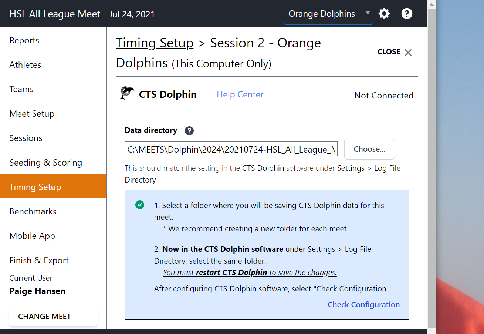484x334 pixels.
Task: Click the Choose... directory button
Action: (x=369, y=149)
